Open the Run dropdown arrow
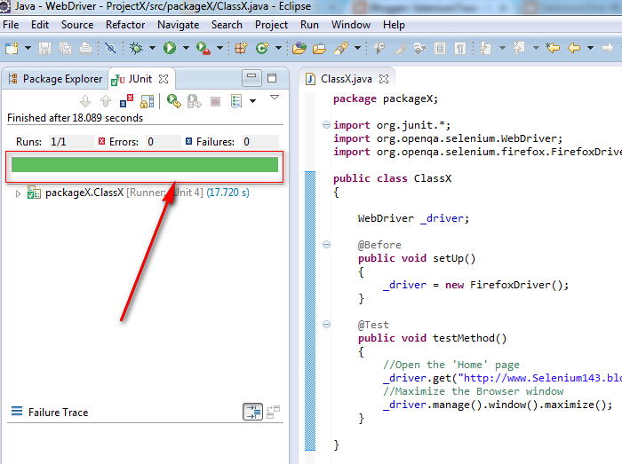The image size is (622, 464). tap(186, 48)
